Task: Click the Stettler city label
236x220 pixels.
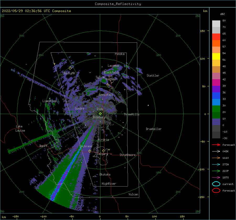Action: click(x=153, y=76)
